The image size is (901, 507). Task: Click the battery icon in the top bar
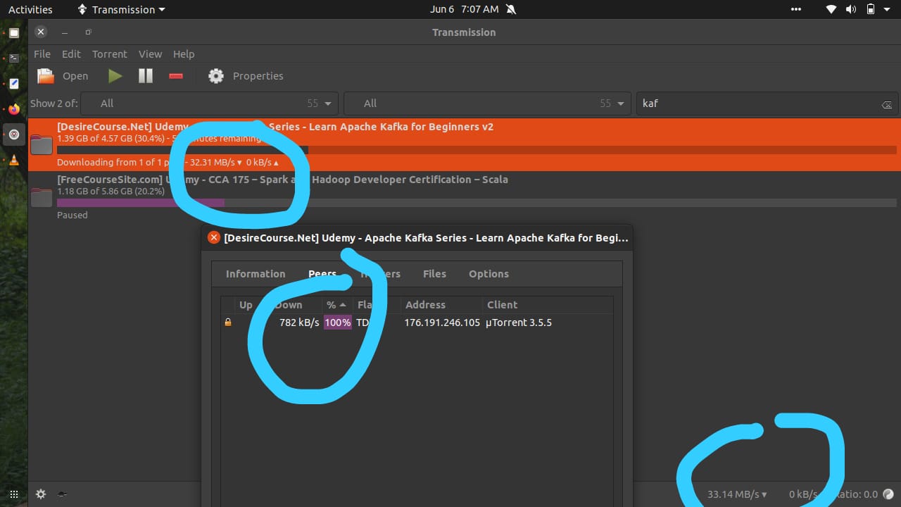[x=871, y=9]
